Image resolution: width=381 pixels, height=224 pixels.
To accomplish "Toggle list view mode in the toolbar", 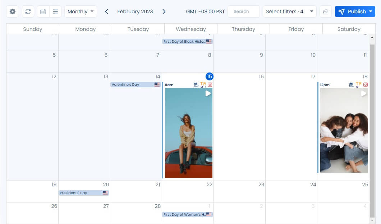I will [x=55, y=11].
